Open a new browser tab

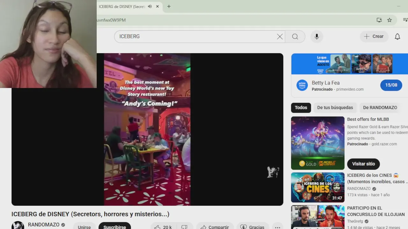pyautogui.click(x=169, y=6)
